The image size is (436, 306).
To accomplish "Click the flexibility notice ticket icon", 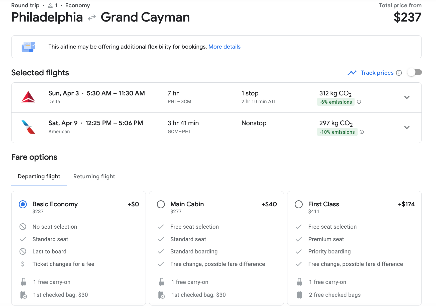I will (x=28, y=47).
